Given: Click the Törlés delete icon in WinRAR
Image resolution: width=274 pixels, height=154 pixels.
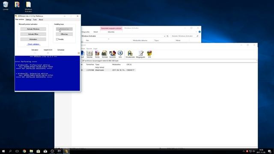Looking at the screenshot, I should (97, 54).
